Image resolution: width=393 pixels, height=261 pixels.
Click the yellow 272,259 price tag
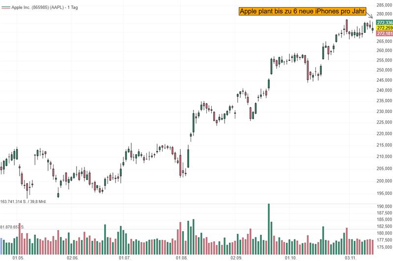coord(385,28)
